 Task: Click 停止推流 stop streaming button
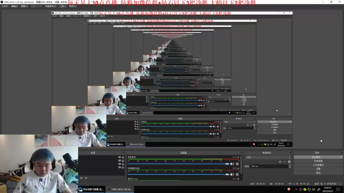pos(316,157)
